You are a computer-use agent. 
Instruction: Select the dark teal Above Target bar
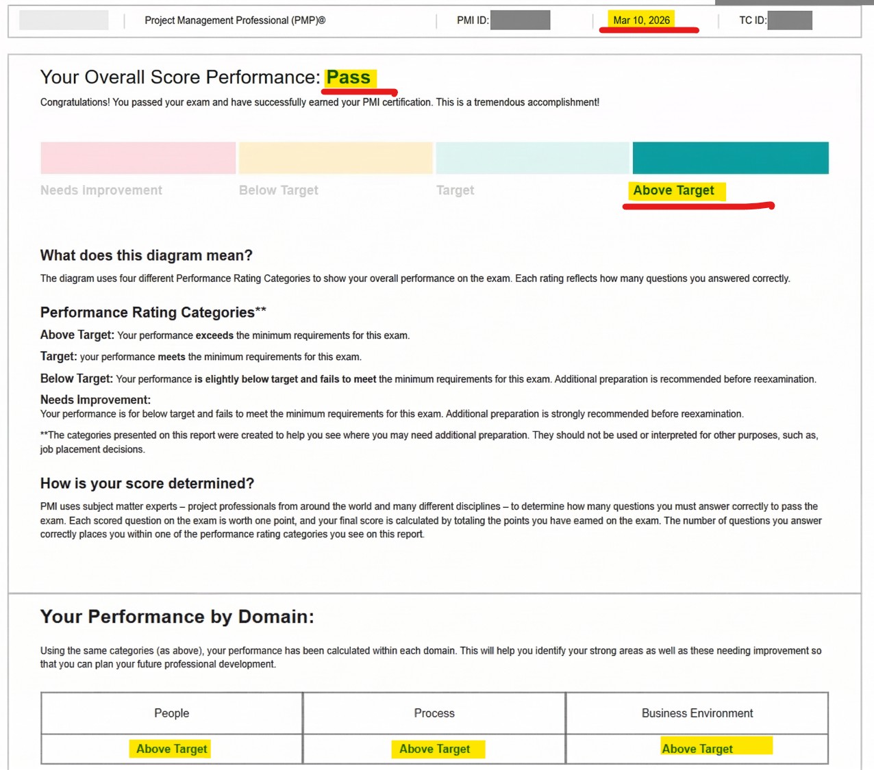730,157
